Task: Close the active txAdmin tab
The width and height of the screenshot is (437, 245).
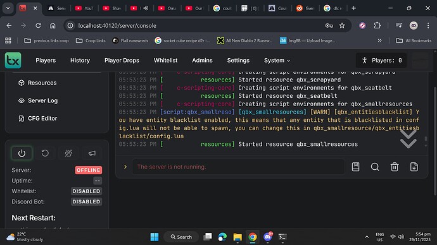Action: pos(35,8)
